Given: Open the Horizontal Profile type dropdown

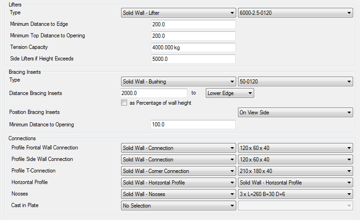Looking at the screenshot, I should coord(178,183).
